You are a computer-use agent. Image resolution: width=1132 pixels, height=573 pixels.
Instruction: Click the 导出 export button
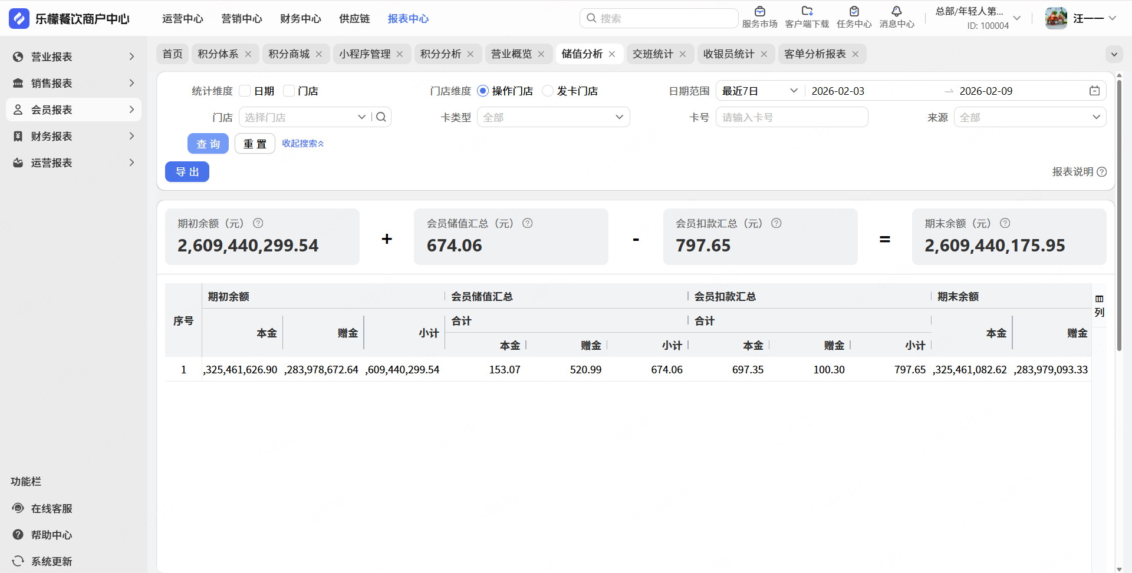coord(187,172)
